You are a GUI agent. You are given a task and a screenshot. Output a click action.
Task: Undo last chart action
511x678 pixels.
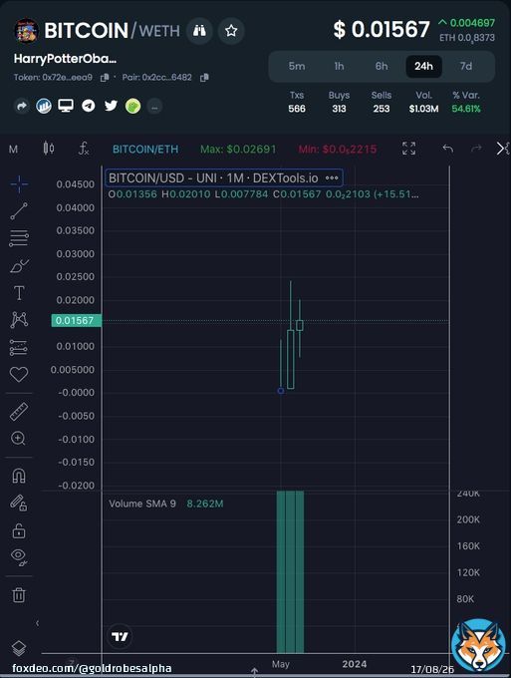click(447, 150)
